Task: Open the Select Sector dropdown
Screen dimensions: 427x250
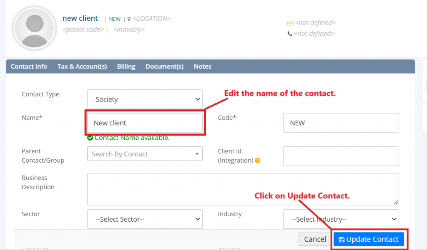Action: pyautogui.click(x=145, y=219)
